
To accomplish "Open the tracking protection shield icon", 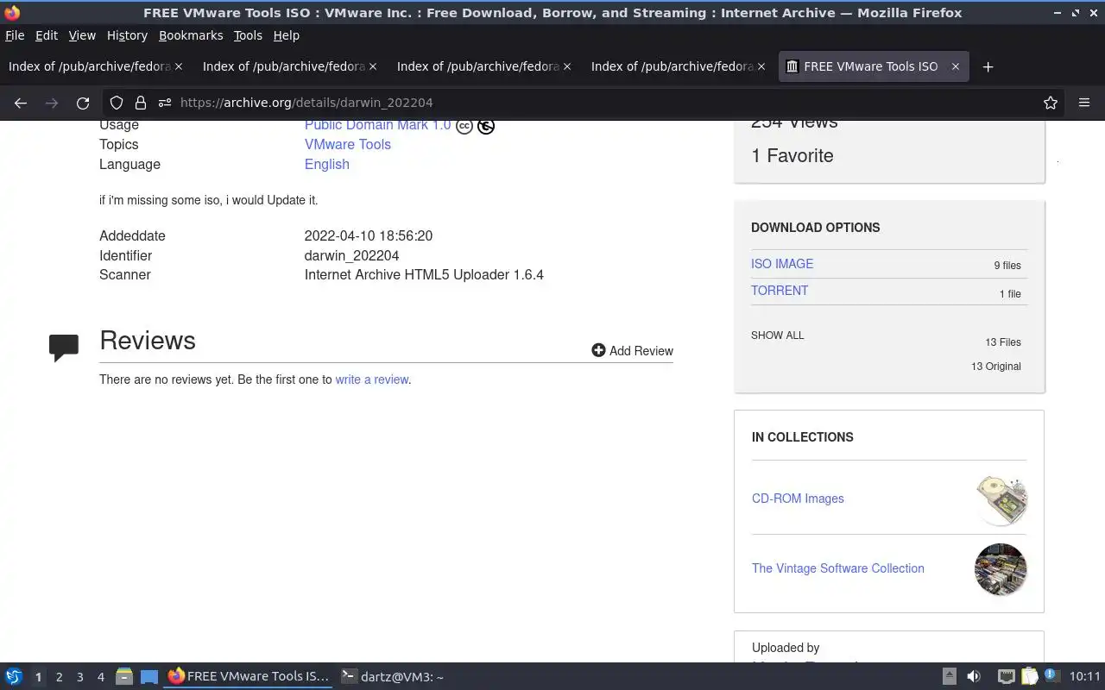I will (117, 103).
